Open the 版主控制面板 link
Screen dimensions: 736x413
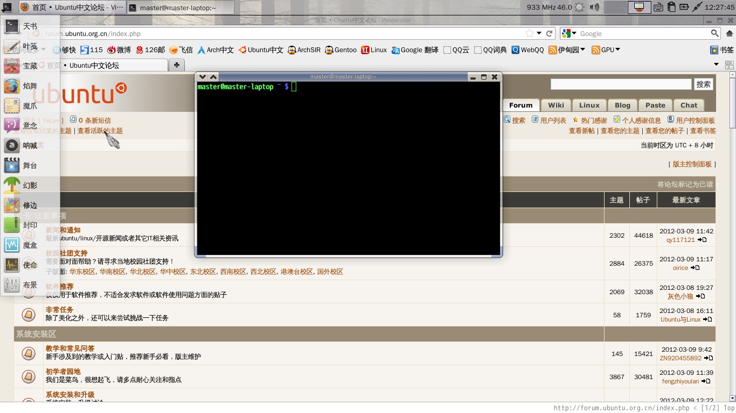[x=692, y=164]
